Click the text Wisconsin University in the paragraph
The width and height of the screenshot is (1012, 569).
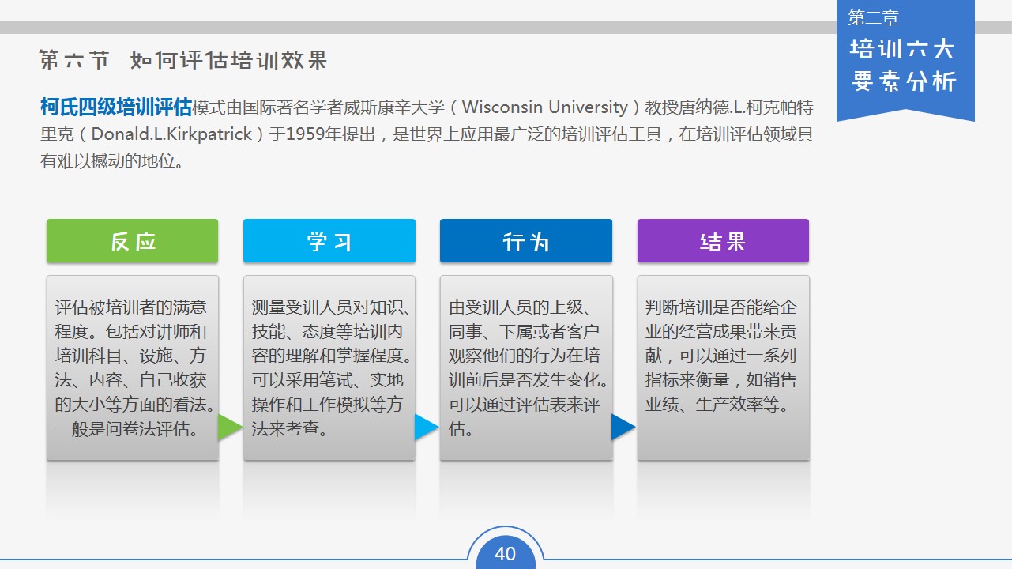click(x=544, y=107)
